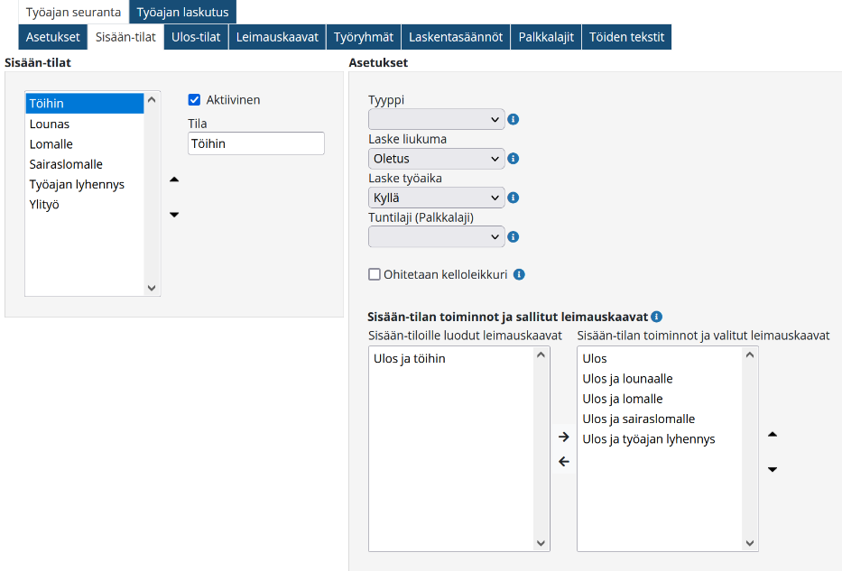The height and width of the screenshot is (571, 842).
Task: Click info icon next to Ohitetaan kelloleikkuri
Action: coord(519,274)
